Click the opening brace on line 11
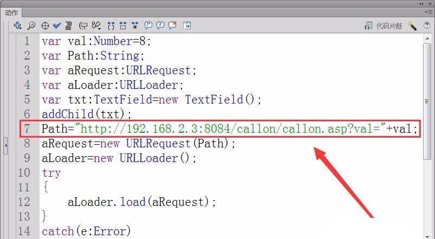This screenshot has width=435, height=239. click(46, 187)
